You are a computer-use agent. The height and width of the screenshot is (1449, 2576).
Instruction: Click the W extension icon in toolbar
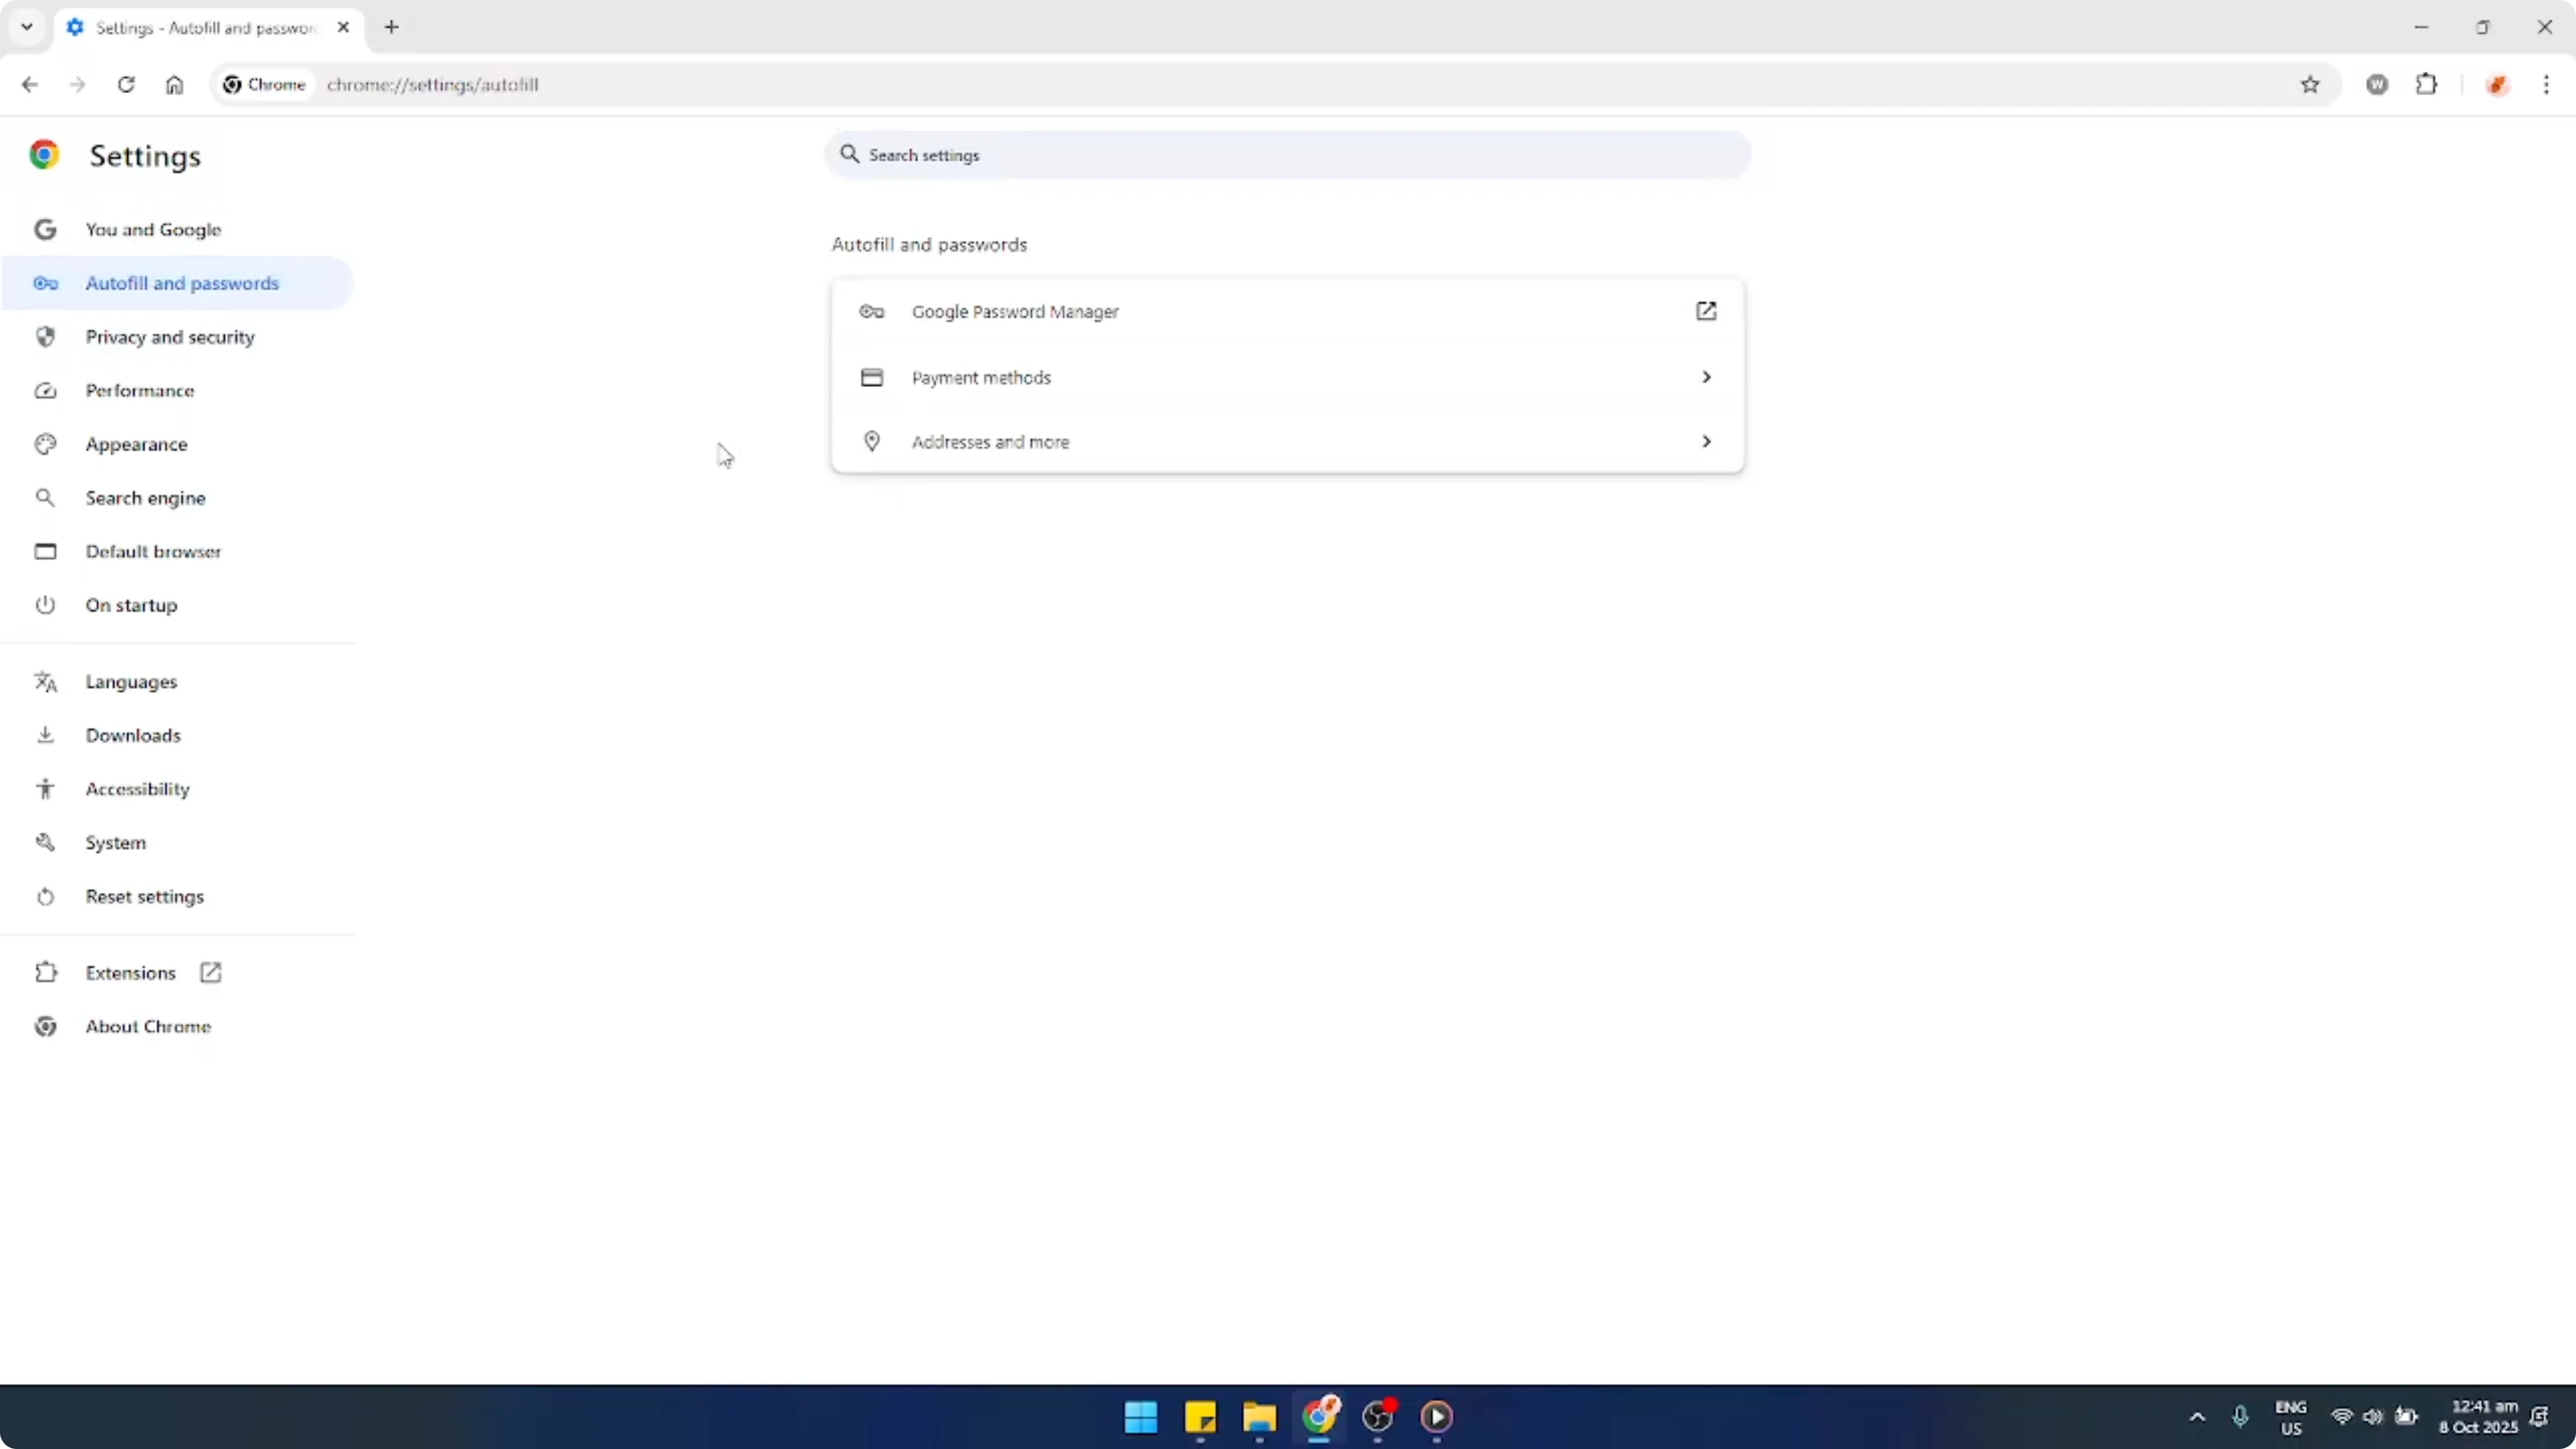pos(2377,85)
